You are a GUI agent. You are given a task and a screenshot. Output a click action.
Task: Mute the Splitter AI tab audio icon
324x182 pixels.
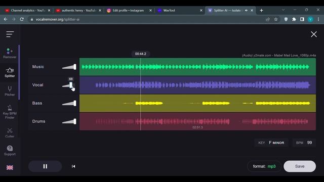[x=247, y=10]
